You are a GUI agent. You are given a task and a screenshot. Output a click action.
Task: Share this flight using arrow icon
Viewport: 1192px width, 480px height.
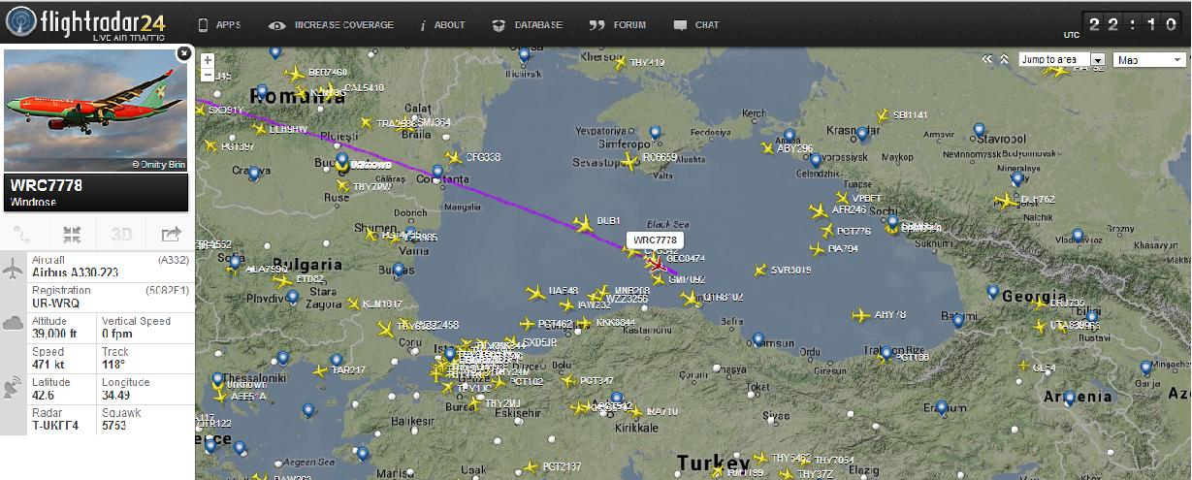(x=171, y=234)
